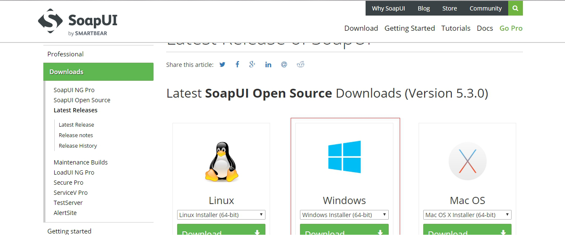
Task: Share this article via email icon
Action: [284, 64]
